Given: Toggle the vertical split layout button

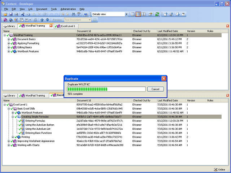Looking at the screenshot, I should (144, 14).
